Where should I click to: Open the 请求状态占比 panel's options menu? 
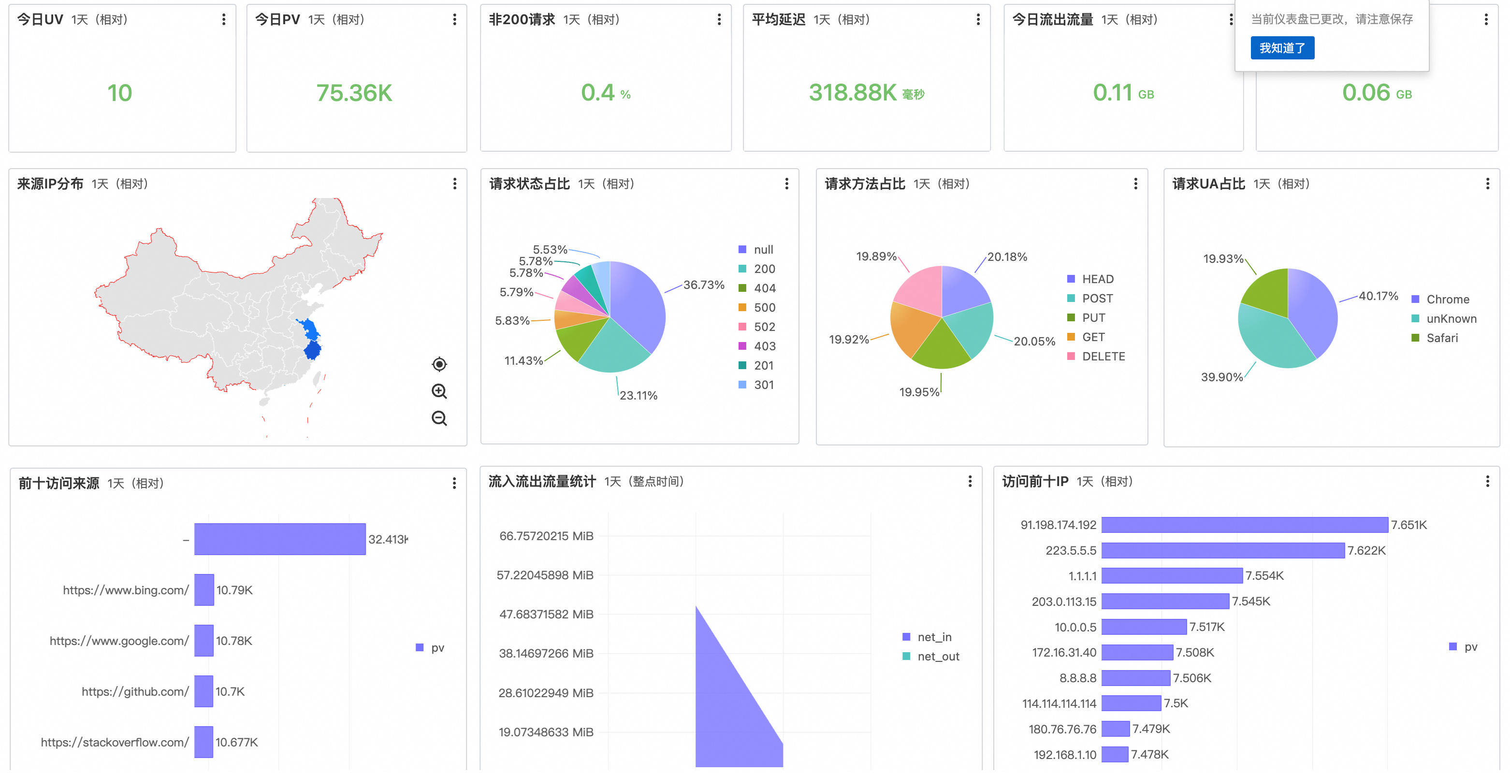[786, 184]
